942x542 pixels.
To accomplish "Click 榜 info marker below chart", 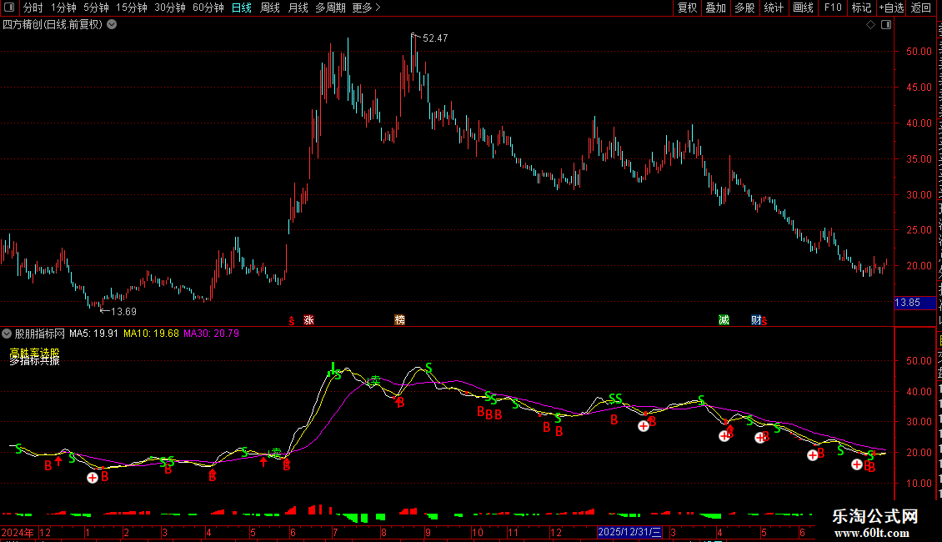I will (399, 320).
